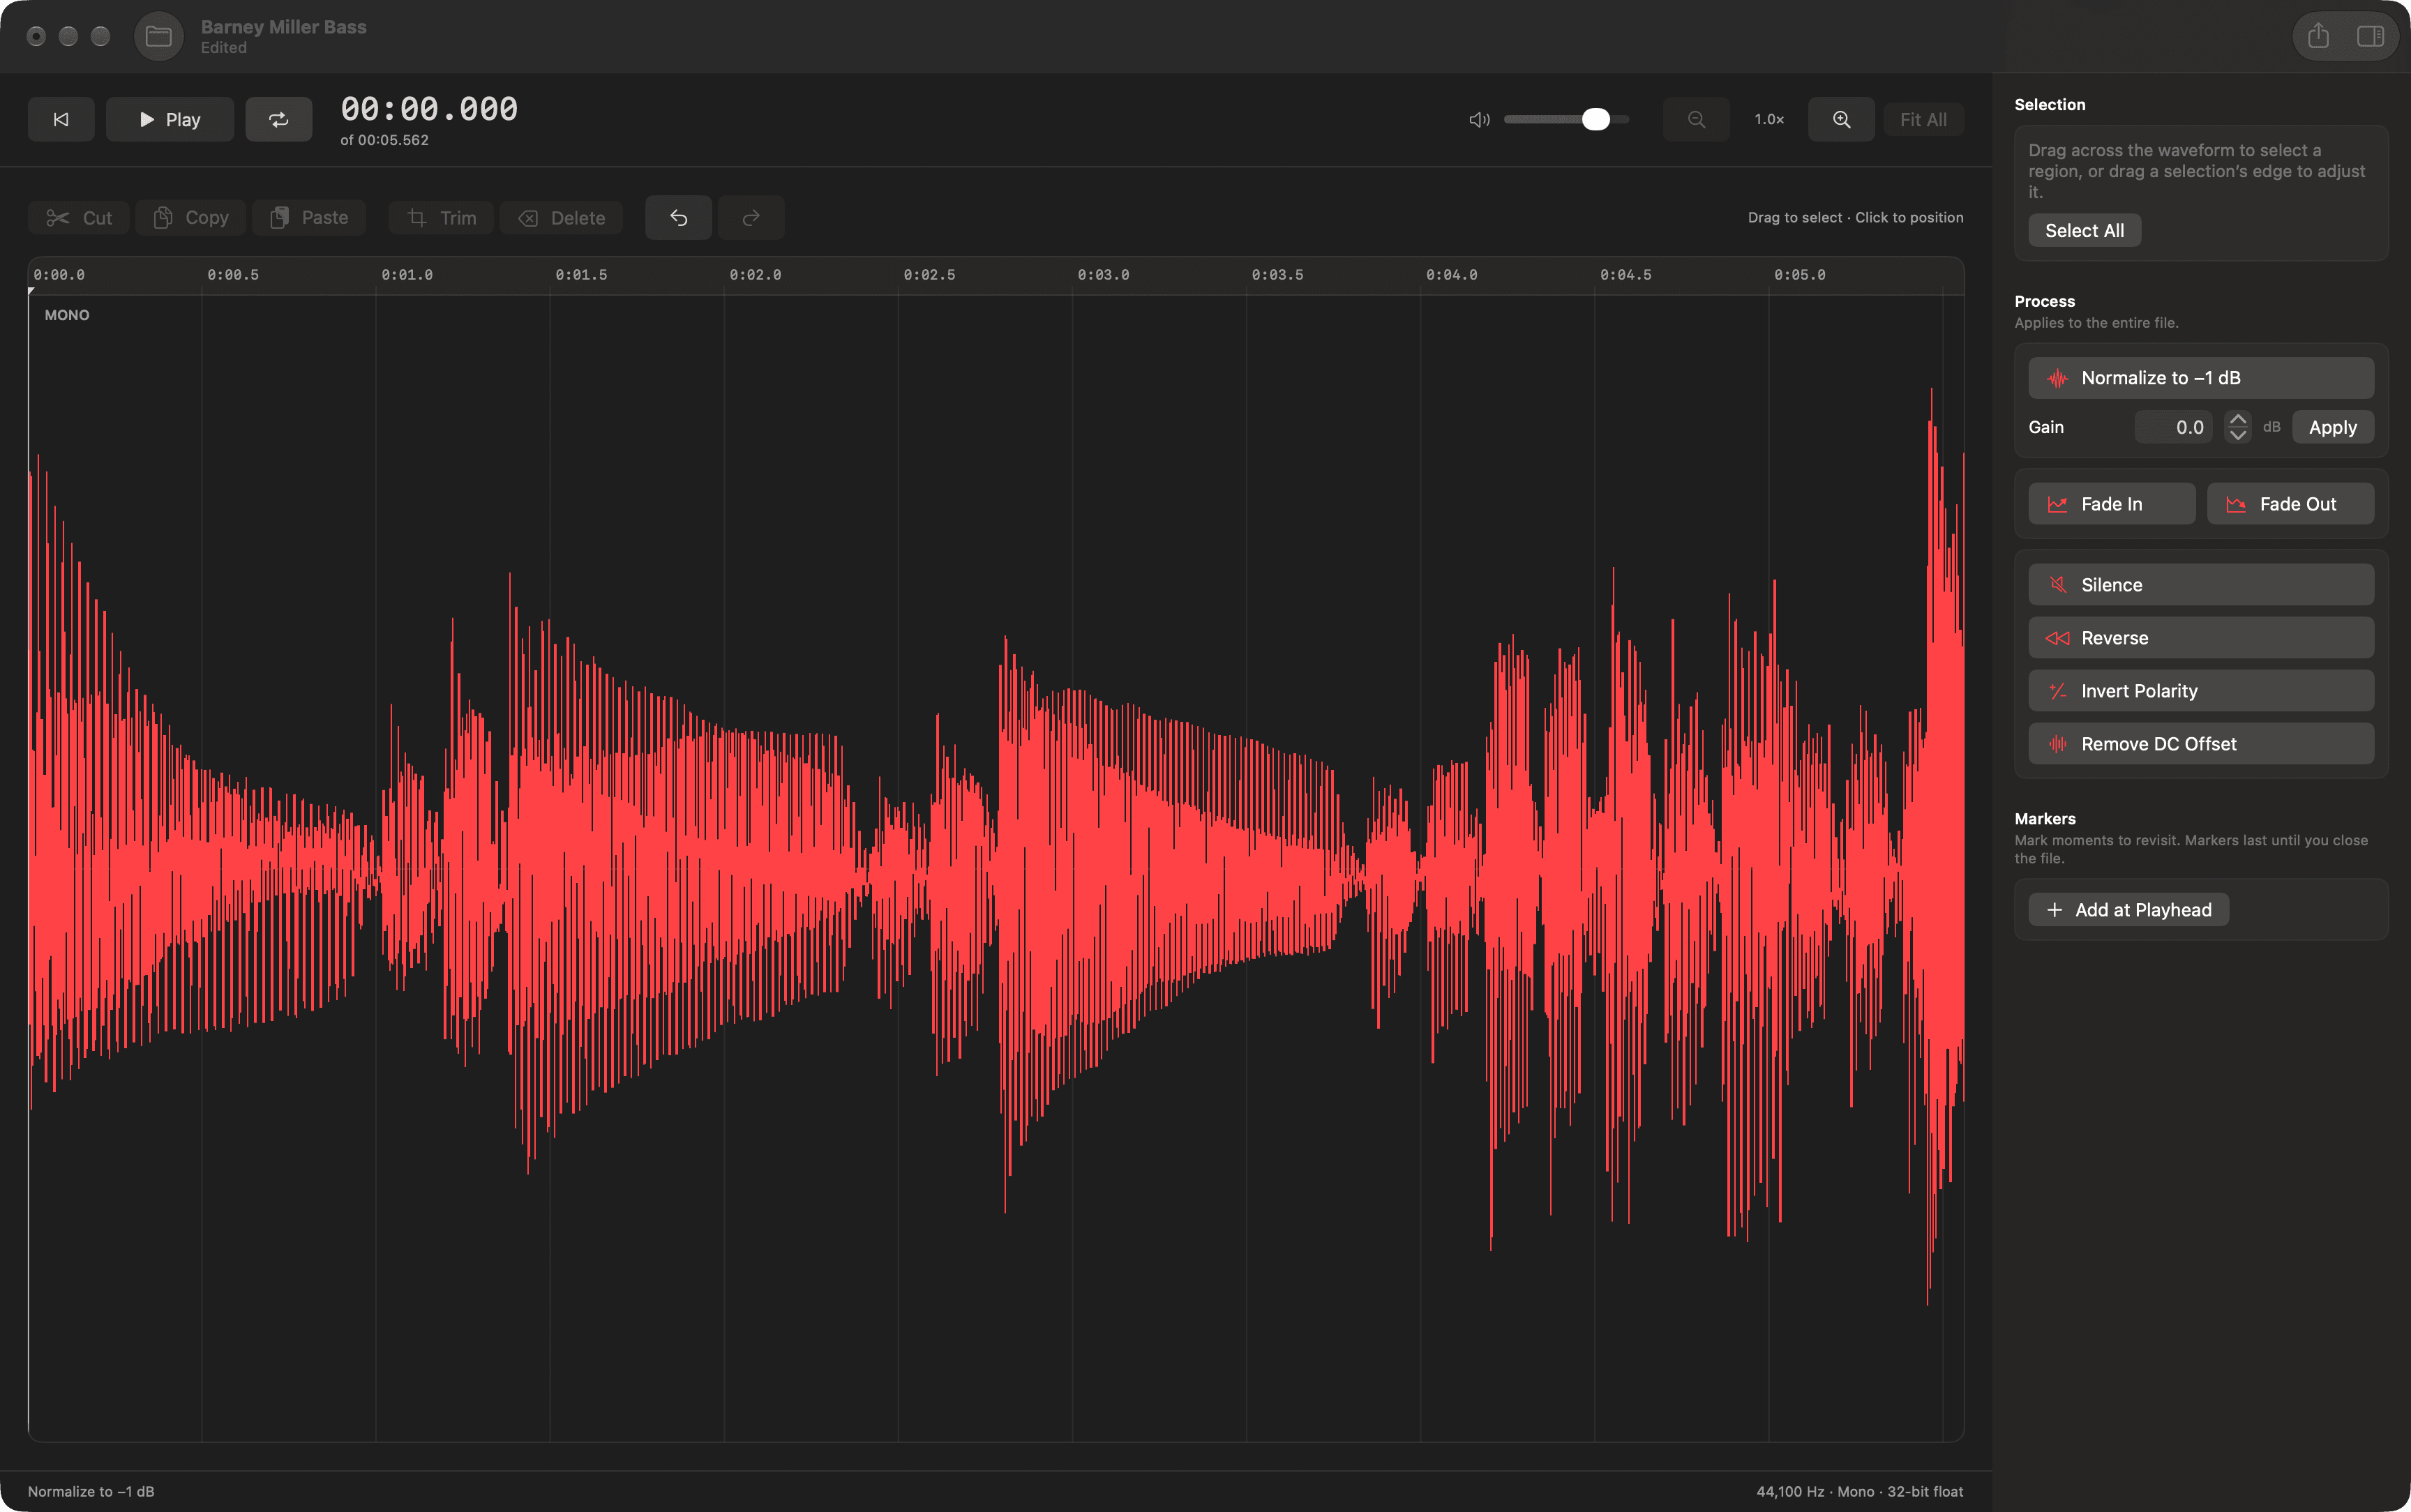This screenshot has width=2411, height=1512.
Task: Click the Silence button
Action: (2201, 585)
